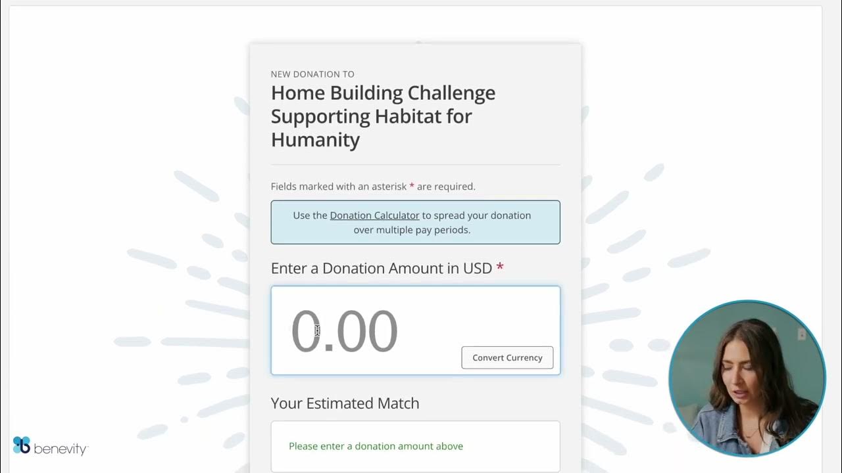Click the blue information banner about pay periods
842x473 pixels.
click(x=415, y=222)
